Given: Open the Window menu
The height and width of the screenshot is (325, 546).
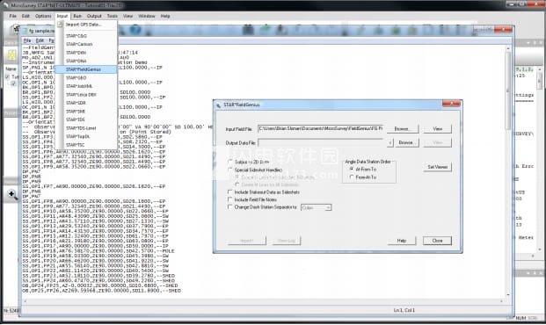Looking at the screenshot, I should pyautogui.click(x=147, y=16).
